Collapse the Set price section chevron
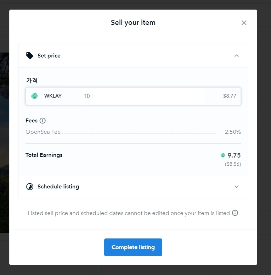 click(237, 56)
